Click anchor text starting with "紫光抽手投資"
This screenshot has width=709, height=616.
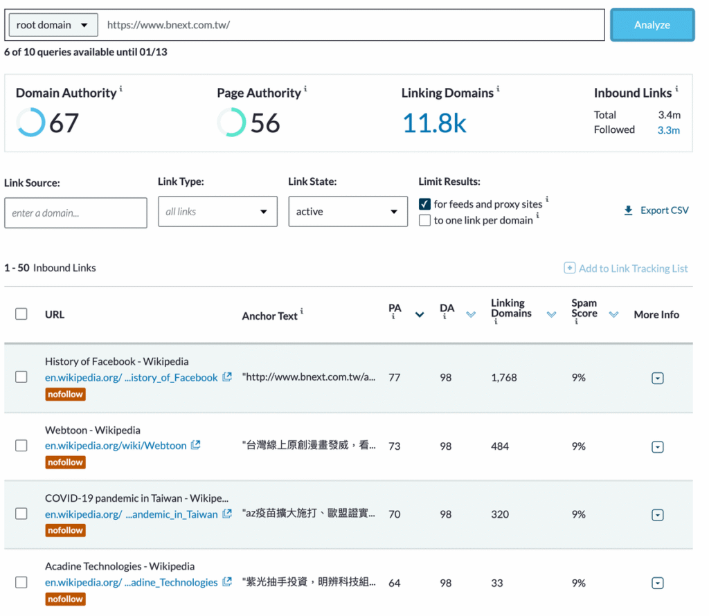click(x=309, y=582)
